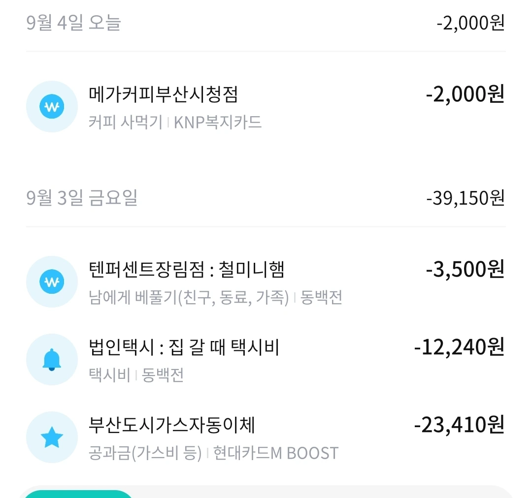
Task: Open the 텐퍼센트장림점 : 철미니햄 transaction
Action: click(x=187, y=270)
